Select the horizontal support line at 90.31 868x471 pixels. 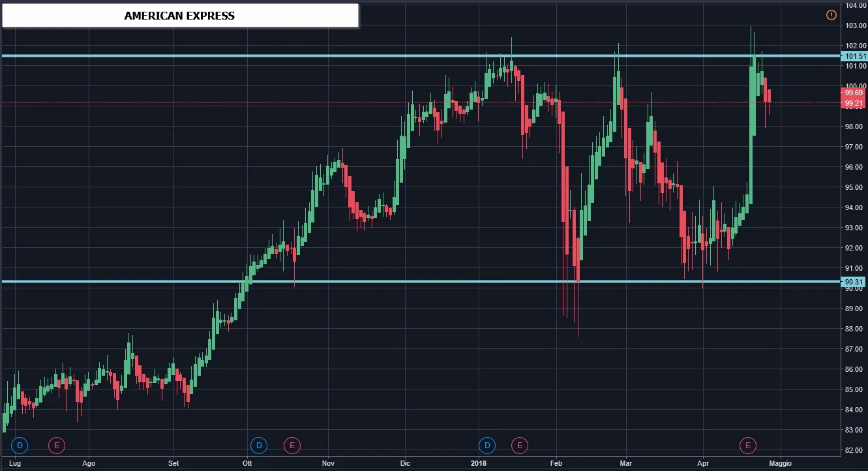tap(421, 282)
